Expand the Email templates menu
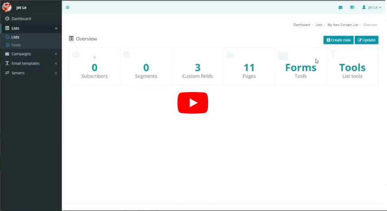 click(31, 63)
